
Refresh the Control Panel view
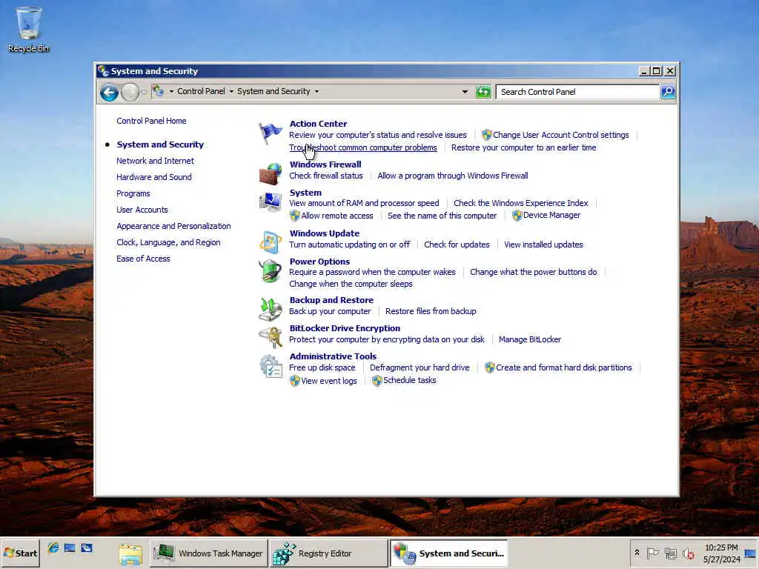click(x=483, y=91)
